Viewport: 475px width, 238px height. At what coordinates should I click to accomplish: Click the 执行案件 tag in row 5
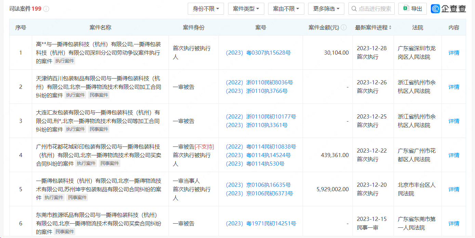[54, 198]
